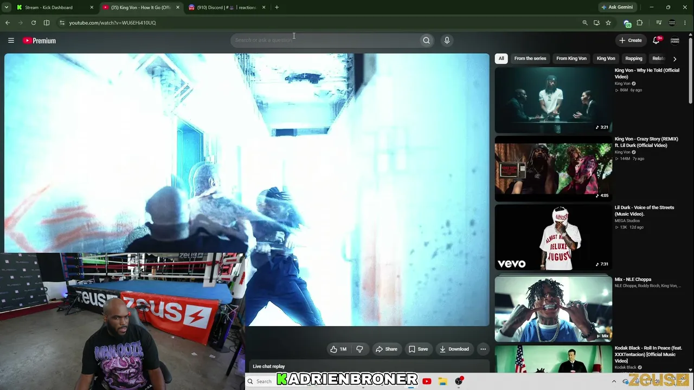Click the title 'Mix - NLE Choppa'

(x=633, y=279)
